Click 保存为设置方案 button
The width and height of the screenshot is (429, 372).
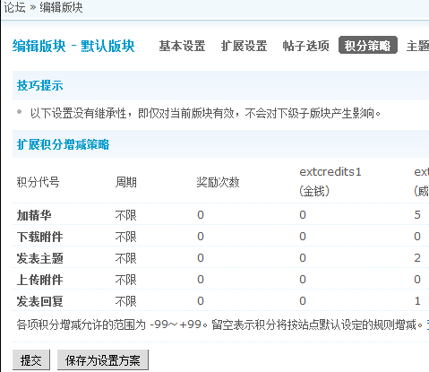point(103,360)
